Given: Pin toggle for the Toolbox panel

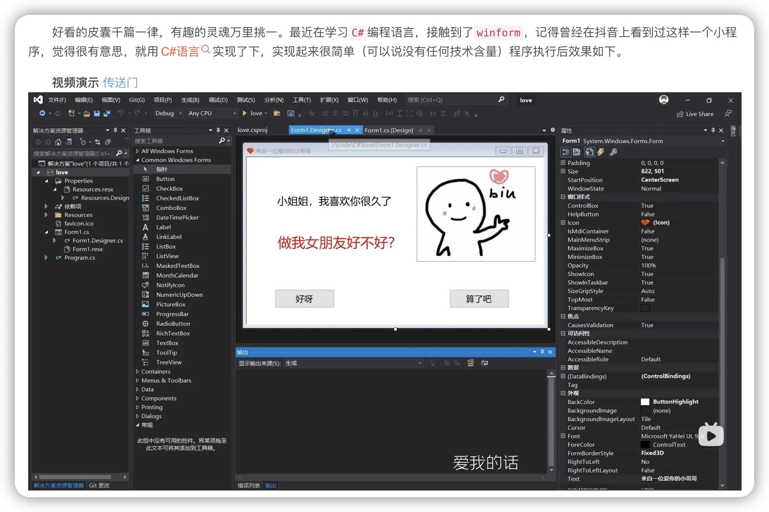Looking at the screenshot, I should tap(218, 130).
